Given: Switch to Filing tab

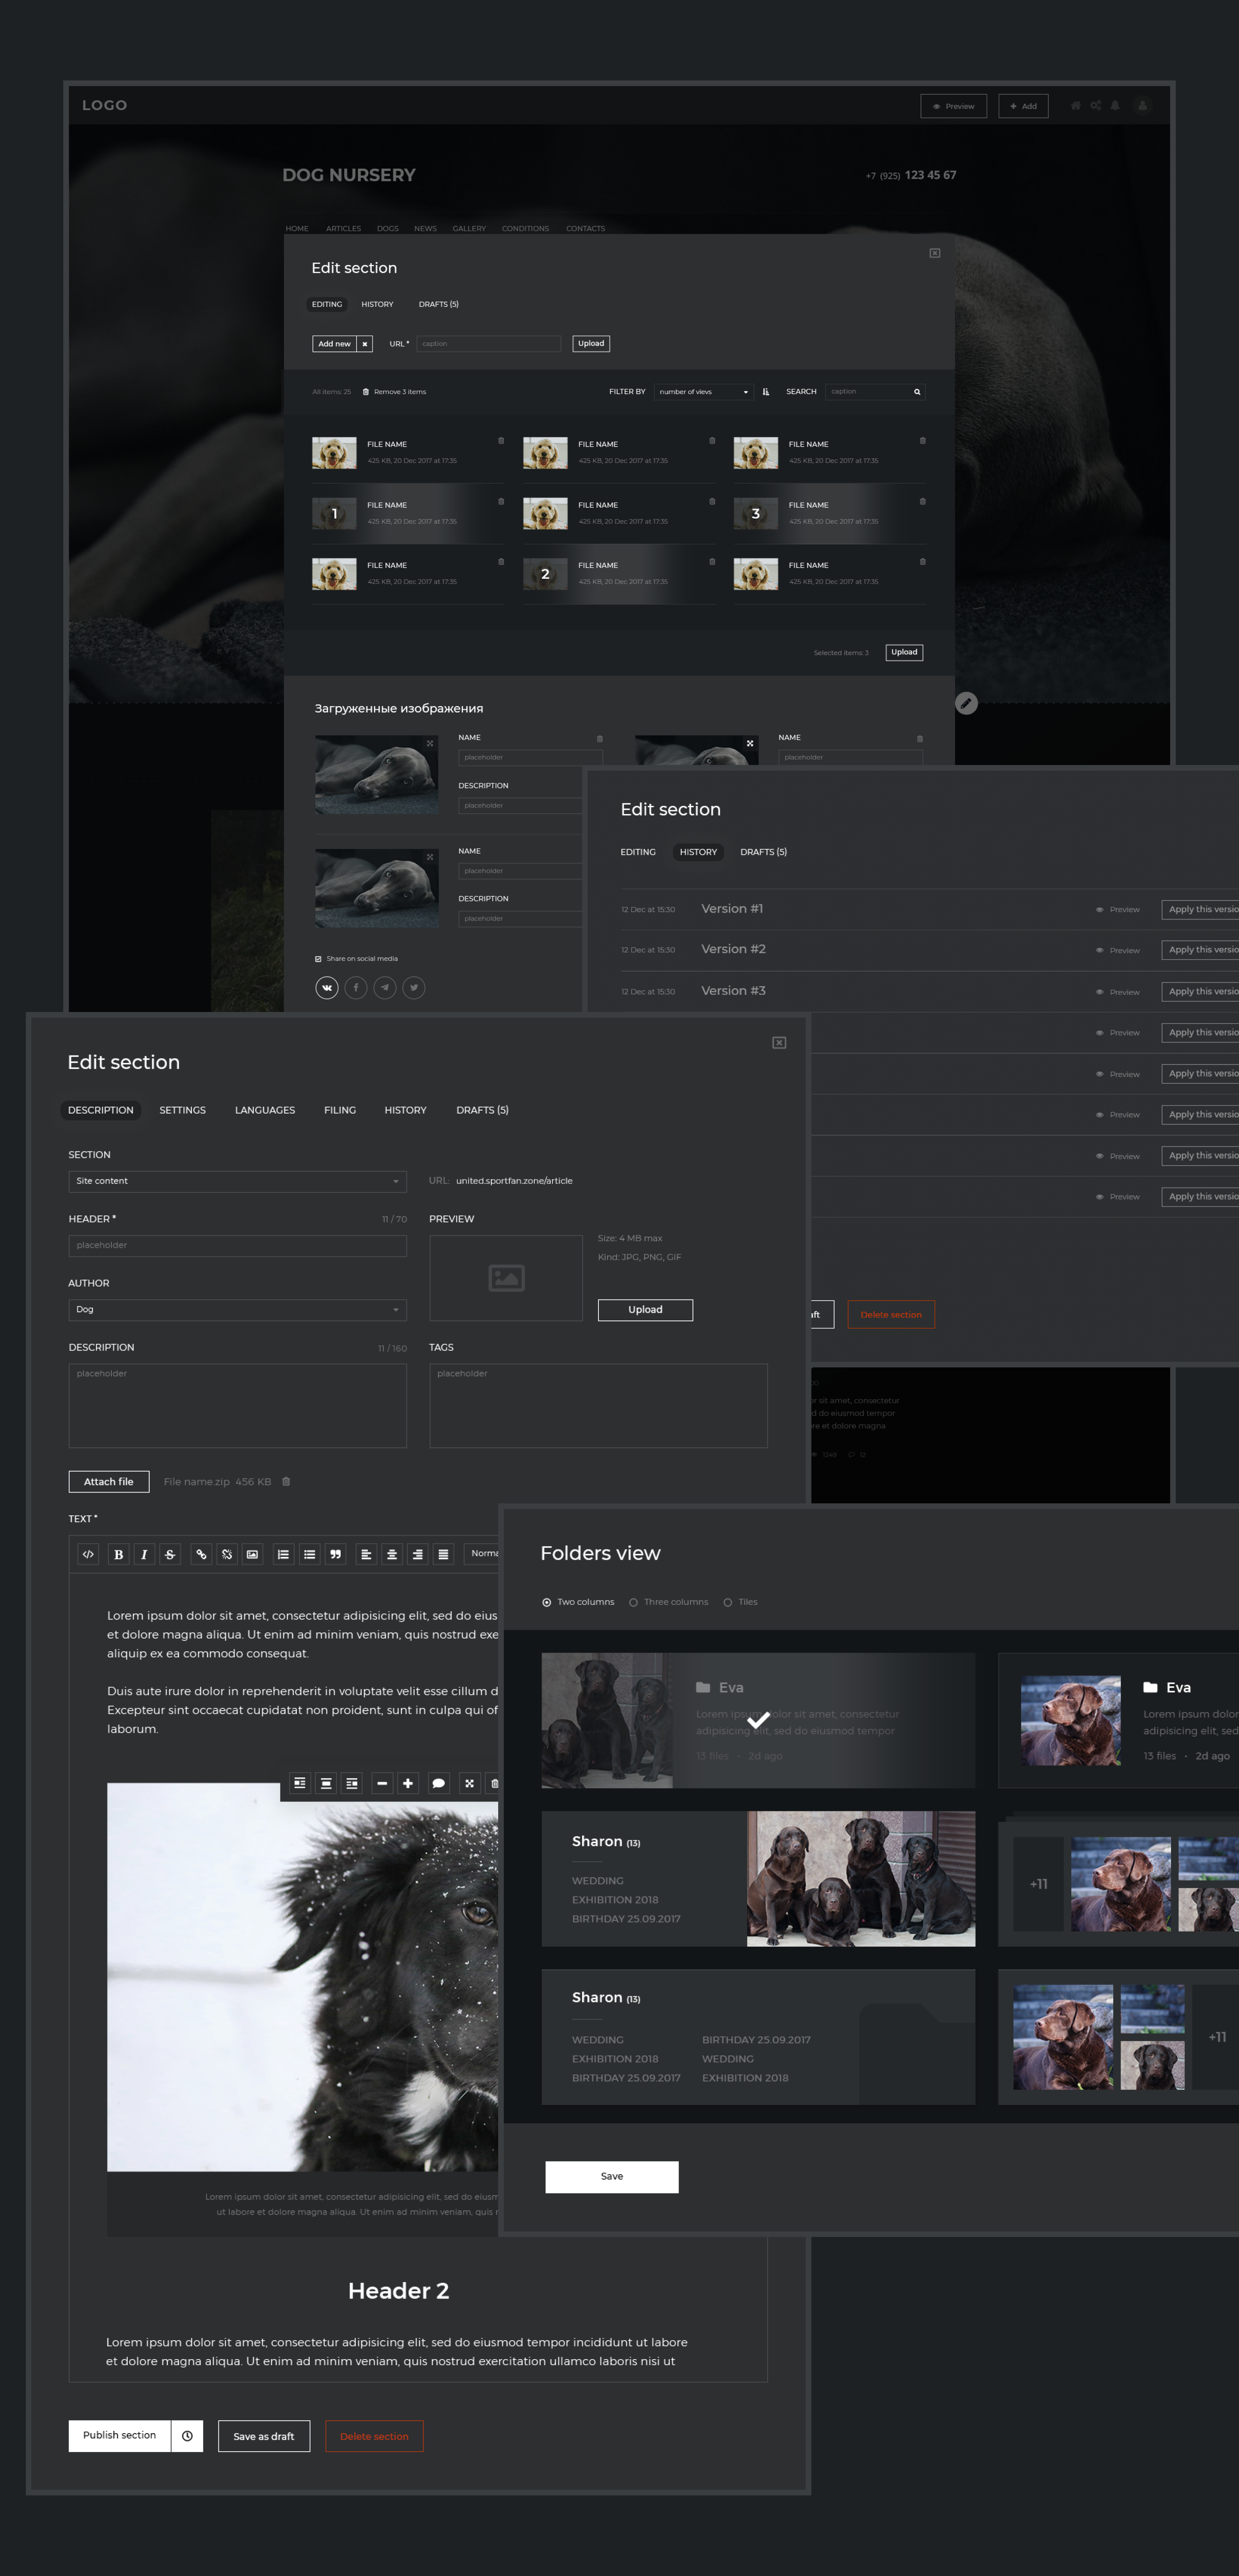Looking at the screenshot, I should [340, 1110].
